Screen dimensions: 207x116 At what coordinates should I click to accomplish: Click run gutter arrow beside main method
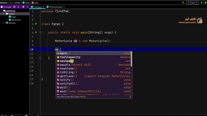pos(36,32)
